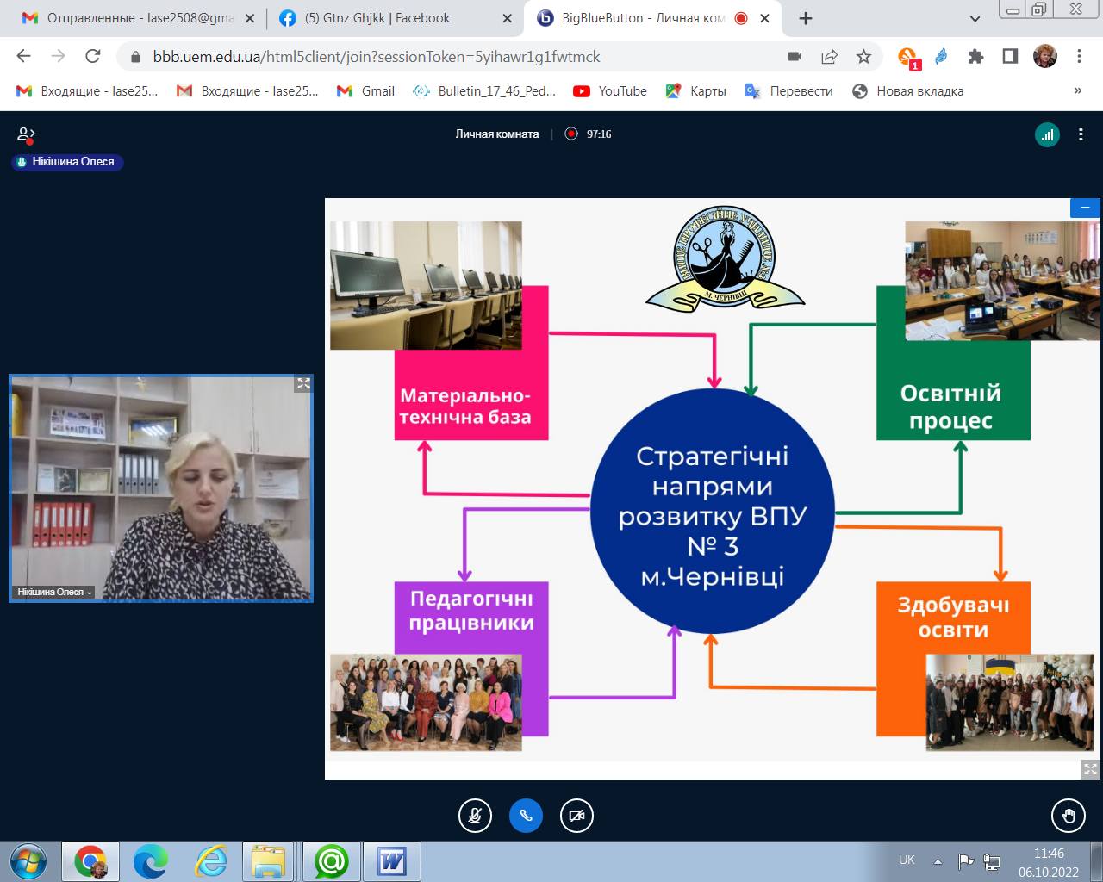Open the tab search dropdown arrow

click(x=975, y=18)
